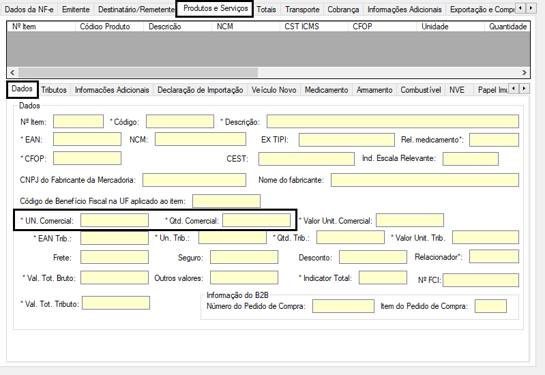Click the CEST input field
Viewport: 545px width, 375px height.
click(x=306, y=159)
